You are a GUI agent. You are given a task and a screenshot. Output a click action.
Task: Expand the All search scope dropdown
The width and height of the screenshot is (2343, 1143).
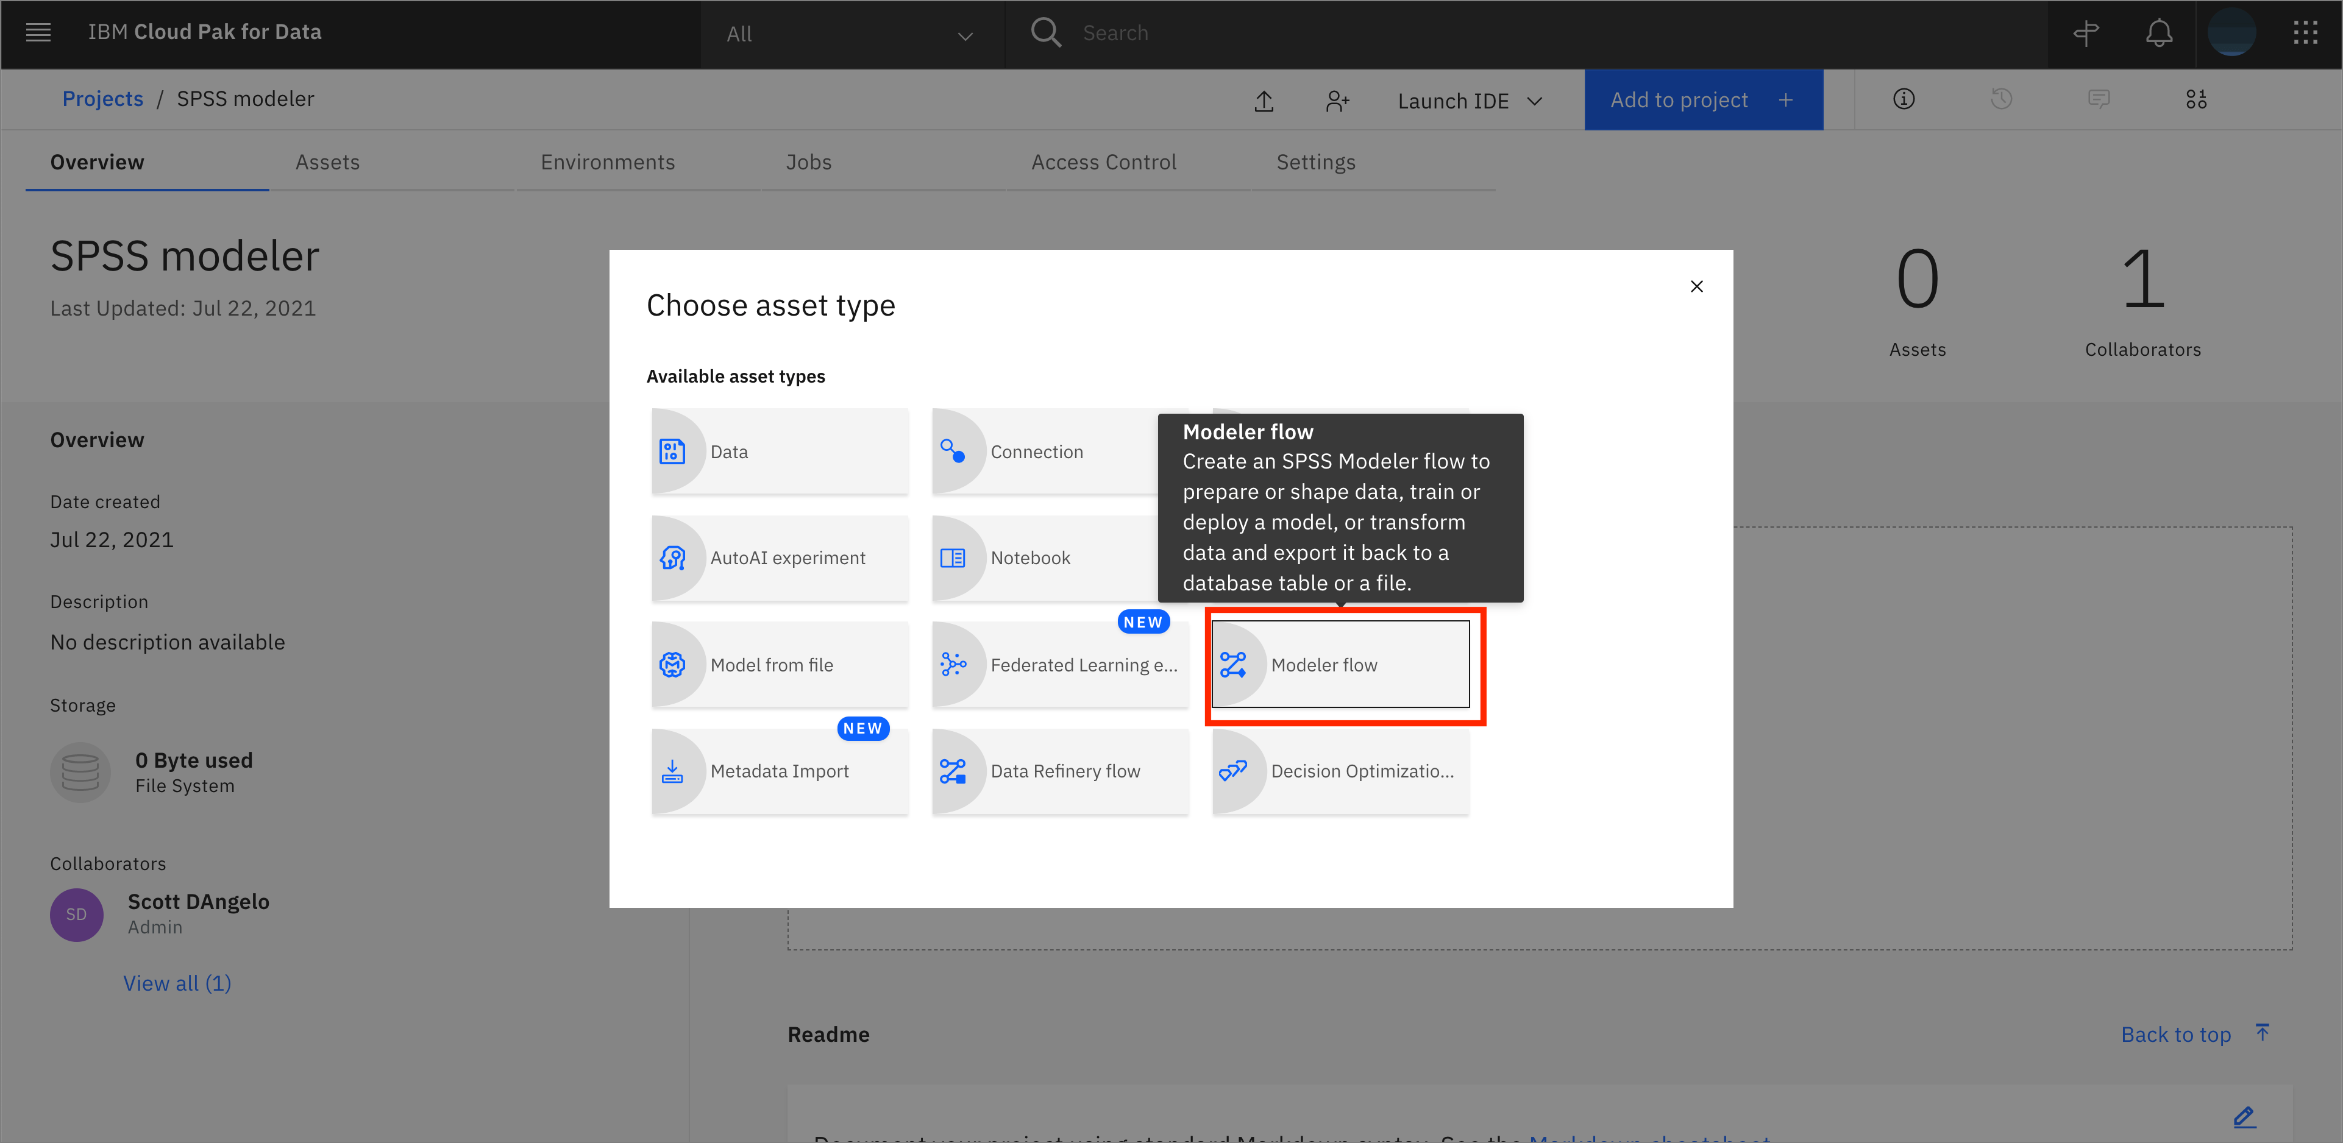tap(850, 35)
